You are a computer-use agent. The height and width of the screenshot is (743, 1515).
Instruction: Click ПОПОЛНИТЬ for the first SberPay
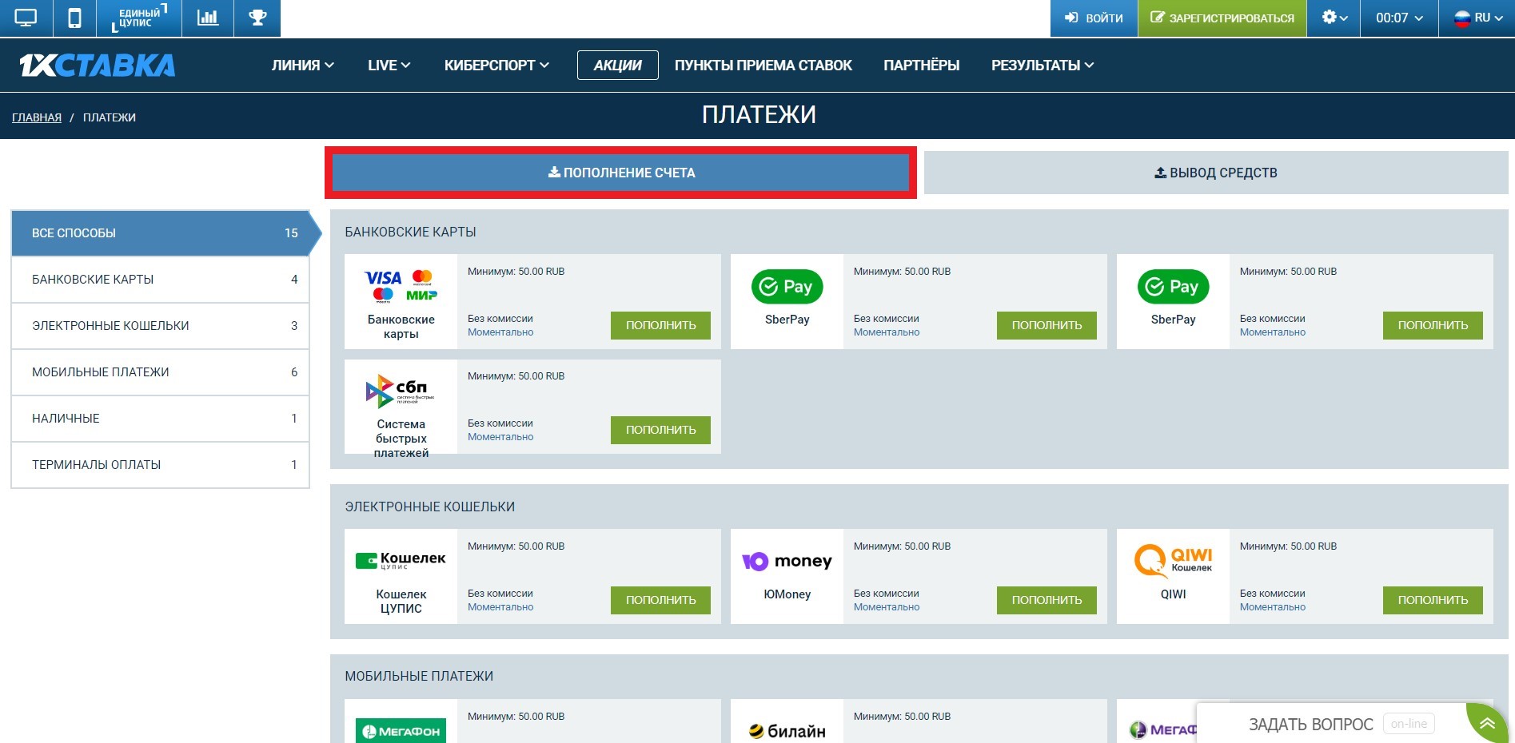click(1047, 325)
